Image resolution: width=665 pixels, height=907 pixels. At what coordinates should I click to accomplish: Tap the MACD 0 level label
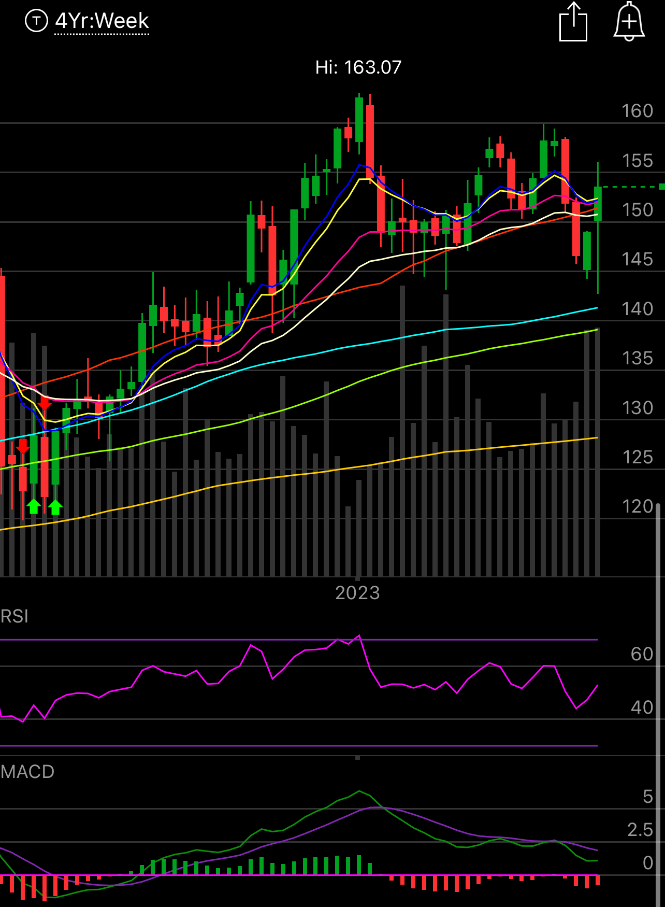[648, 863]
